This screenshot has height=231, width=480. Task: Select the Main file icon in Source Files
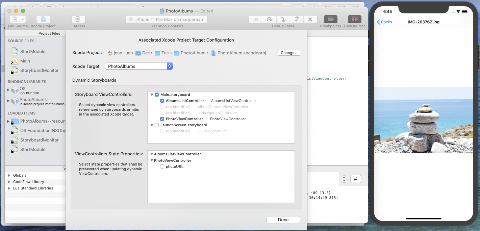point(15,61)
